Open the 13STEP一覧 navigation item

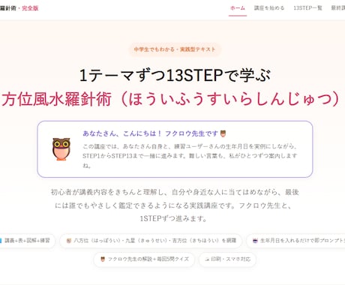point(307,8)
